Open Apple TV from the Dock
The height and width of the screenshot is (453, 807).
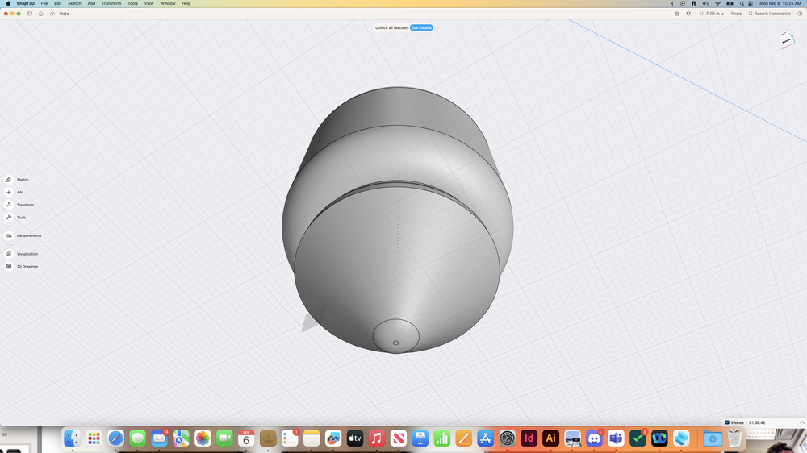point(355,438)
